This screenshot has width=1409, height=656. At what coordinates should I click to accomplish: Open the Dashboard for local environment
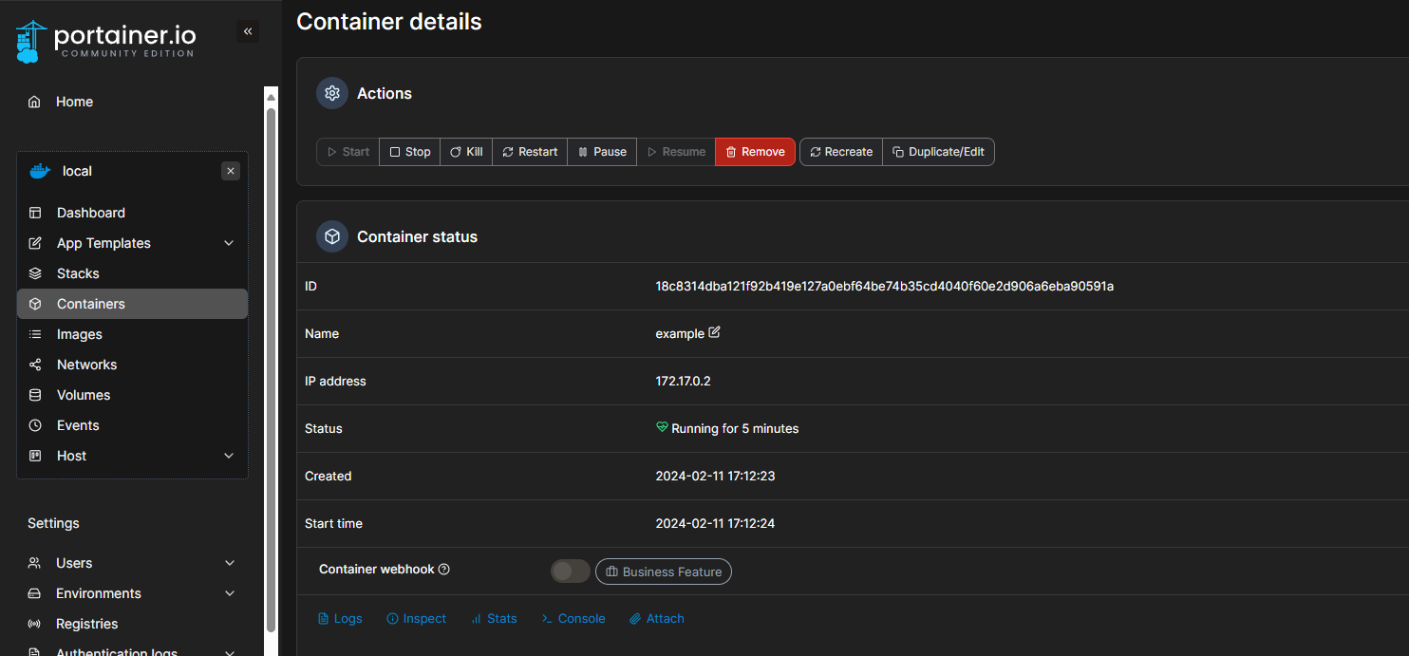(x=90, y=212)
